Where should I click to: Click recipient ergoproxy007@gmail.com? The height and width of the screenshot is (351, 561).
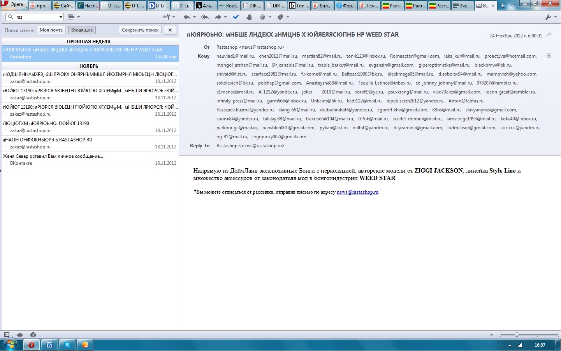click(x=279, y=137)
